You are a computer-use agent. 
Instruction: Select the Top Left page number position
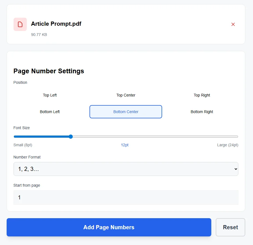coord(50,95)
